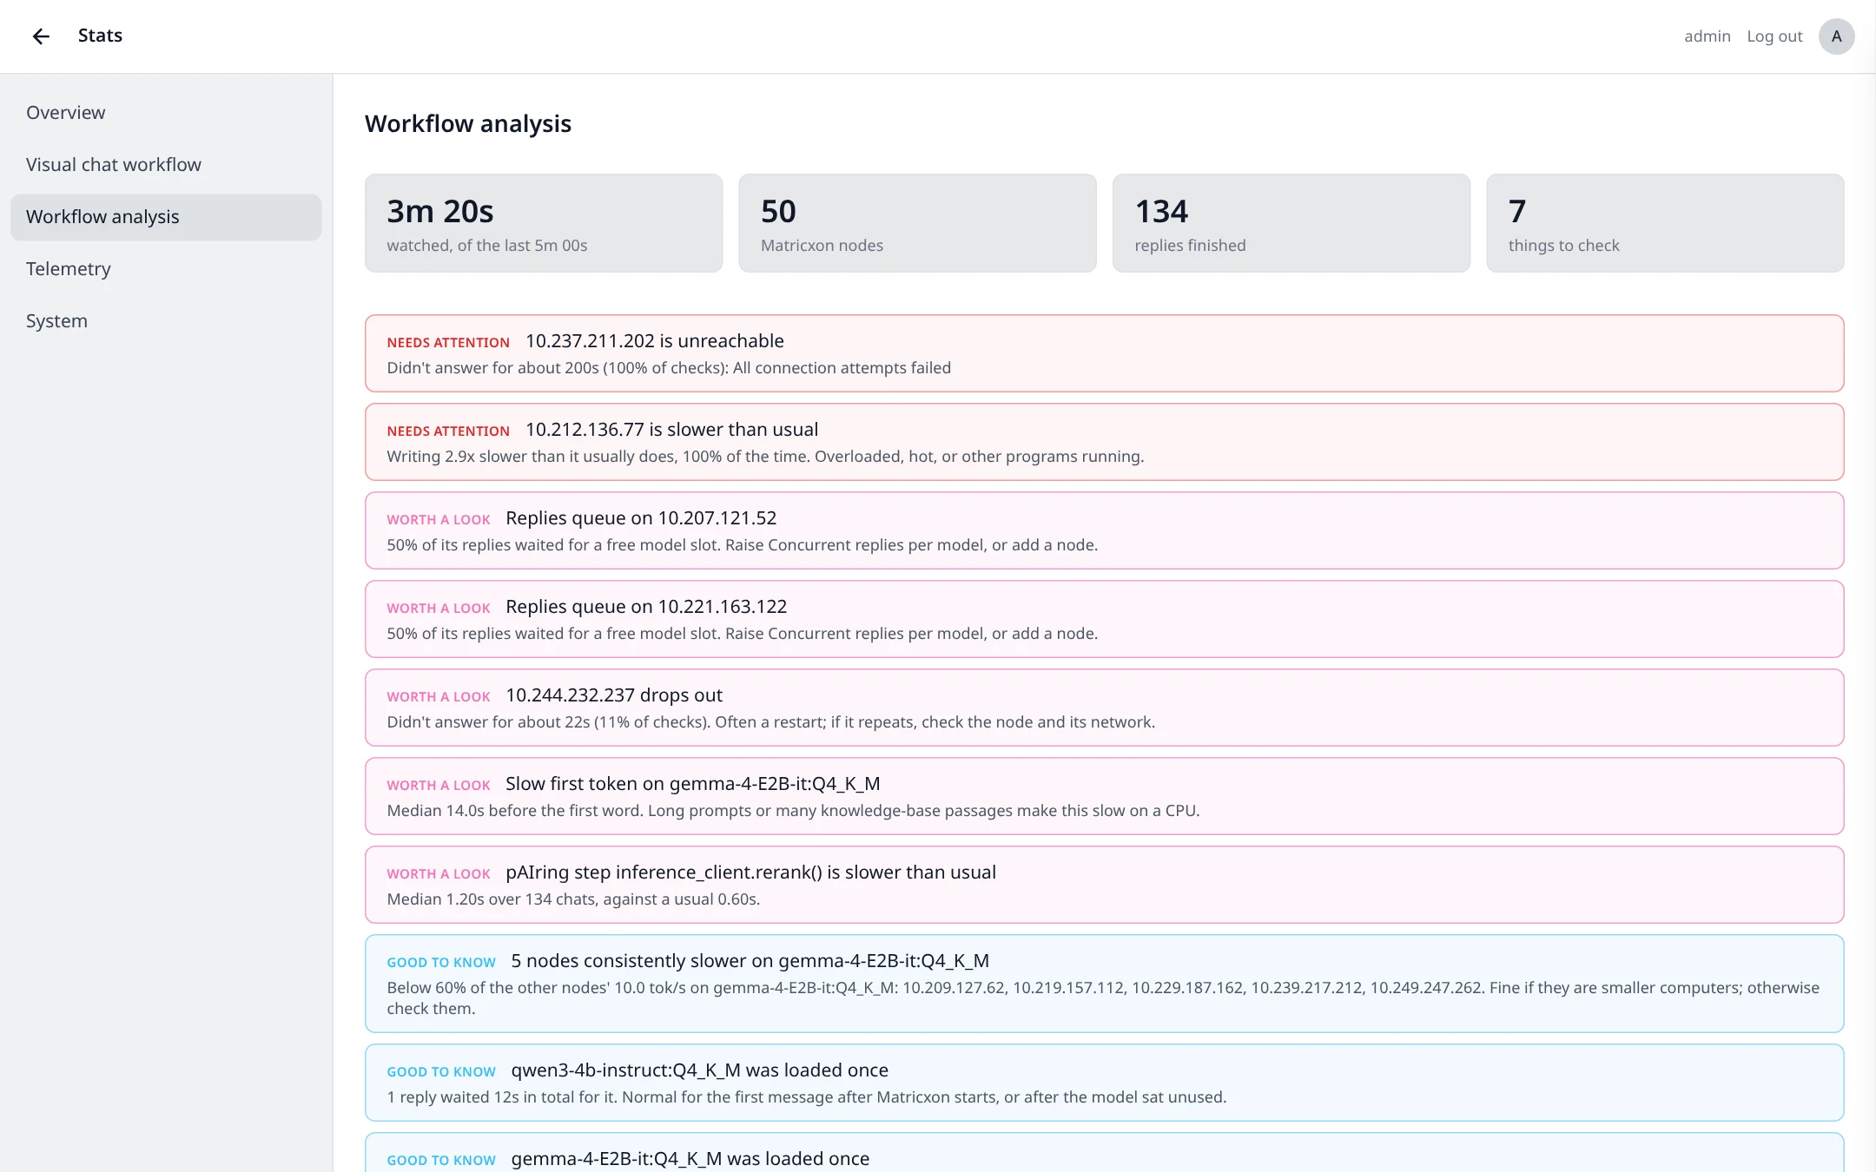Viewport: 1876px width, 1172px height.
Task: Switch to Telemetry page
Action: click(166, 269)
